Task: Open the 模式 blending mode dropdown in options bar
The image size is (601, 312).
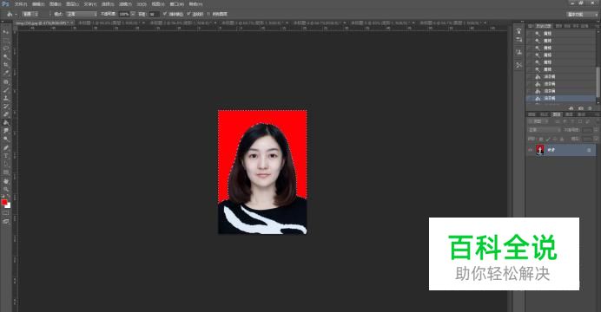Action: [81, 14]
